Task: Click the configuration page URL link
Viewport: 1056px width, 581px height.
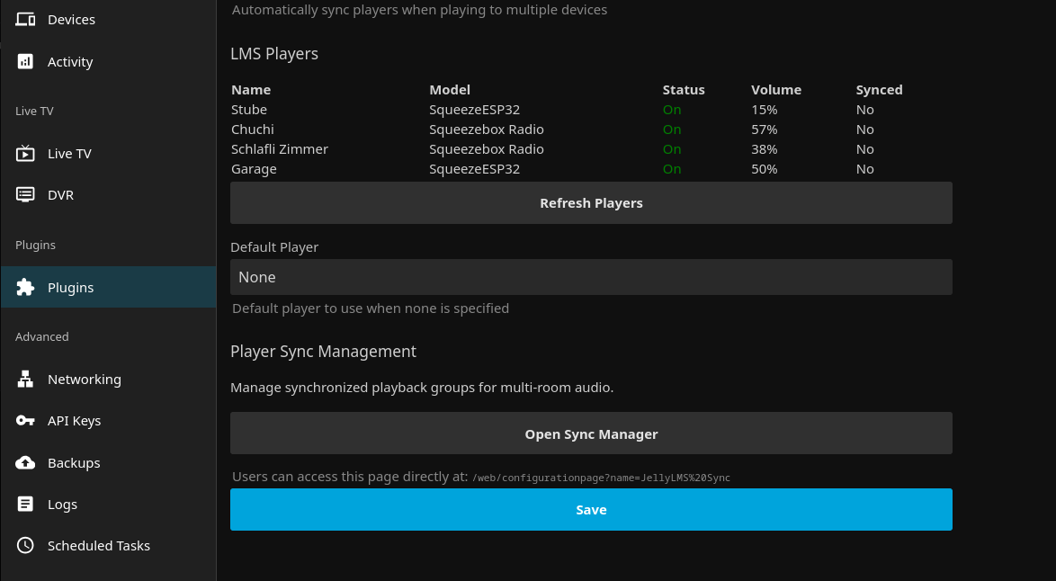Action: coord(601,478)
